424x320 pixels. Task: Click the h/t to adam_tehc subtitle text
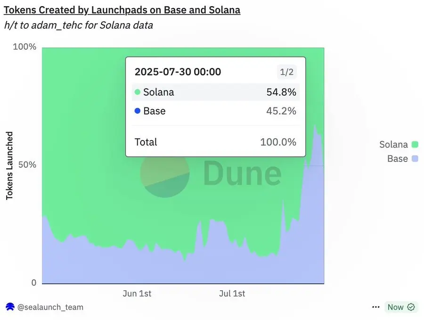click(x=78, y=25)
